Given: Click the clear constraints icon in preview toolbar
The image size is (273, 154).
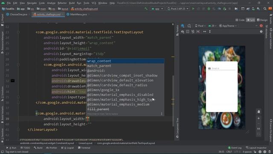Looking at the screenshot, I should click(193, 32).
